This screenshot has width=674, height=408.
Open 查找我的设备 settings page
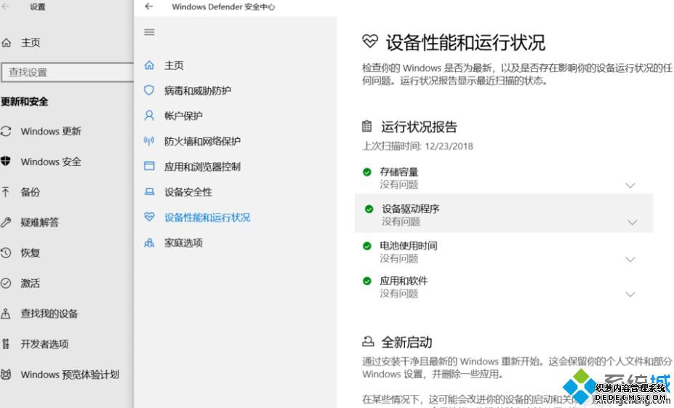click(x=49, y=314)
